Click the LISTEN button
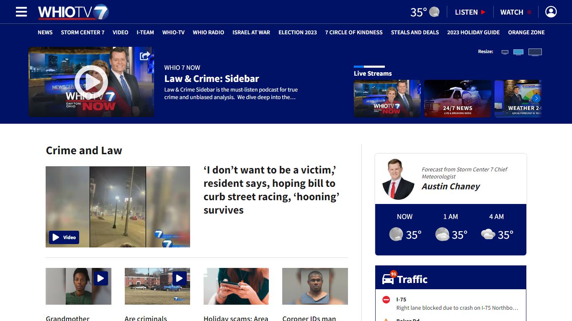Image resolution: width=572 pixels, height=321 pixels. coord(470,12)
